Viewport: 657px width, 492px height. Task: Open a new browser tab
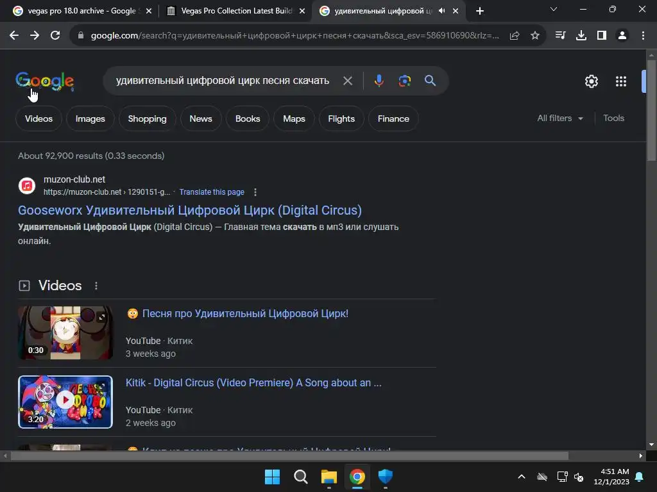(x=480, y=11)
